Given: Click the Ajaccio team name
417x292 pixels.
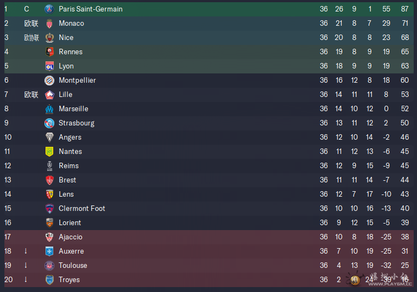Looking at the screenshot, I should pyautogui.click(x=70, y=237).
